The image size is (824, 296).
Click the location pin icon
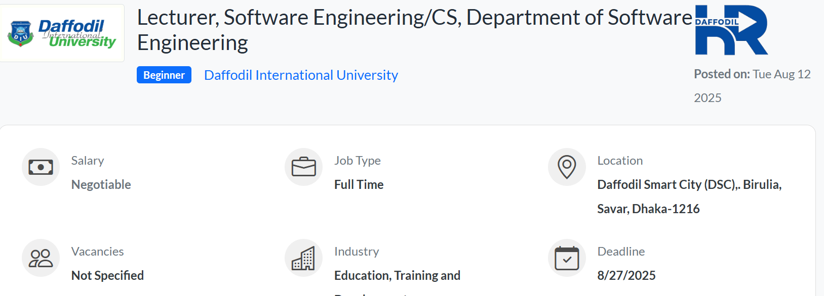pos(567,167)
